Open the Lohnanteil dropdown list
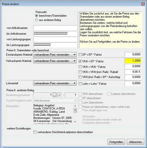 click(x=55, y=83)
